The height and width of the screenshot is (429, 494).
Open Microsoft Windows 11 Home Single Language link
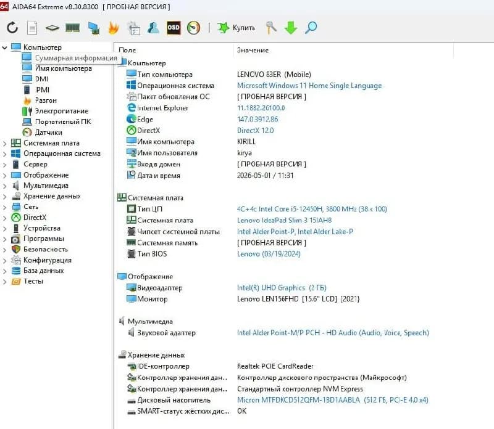pos(309,86)
